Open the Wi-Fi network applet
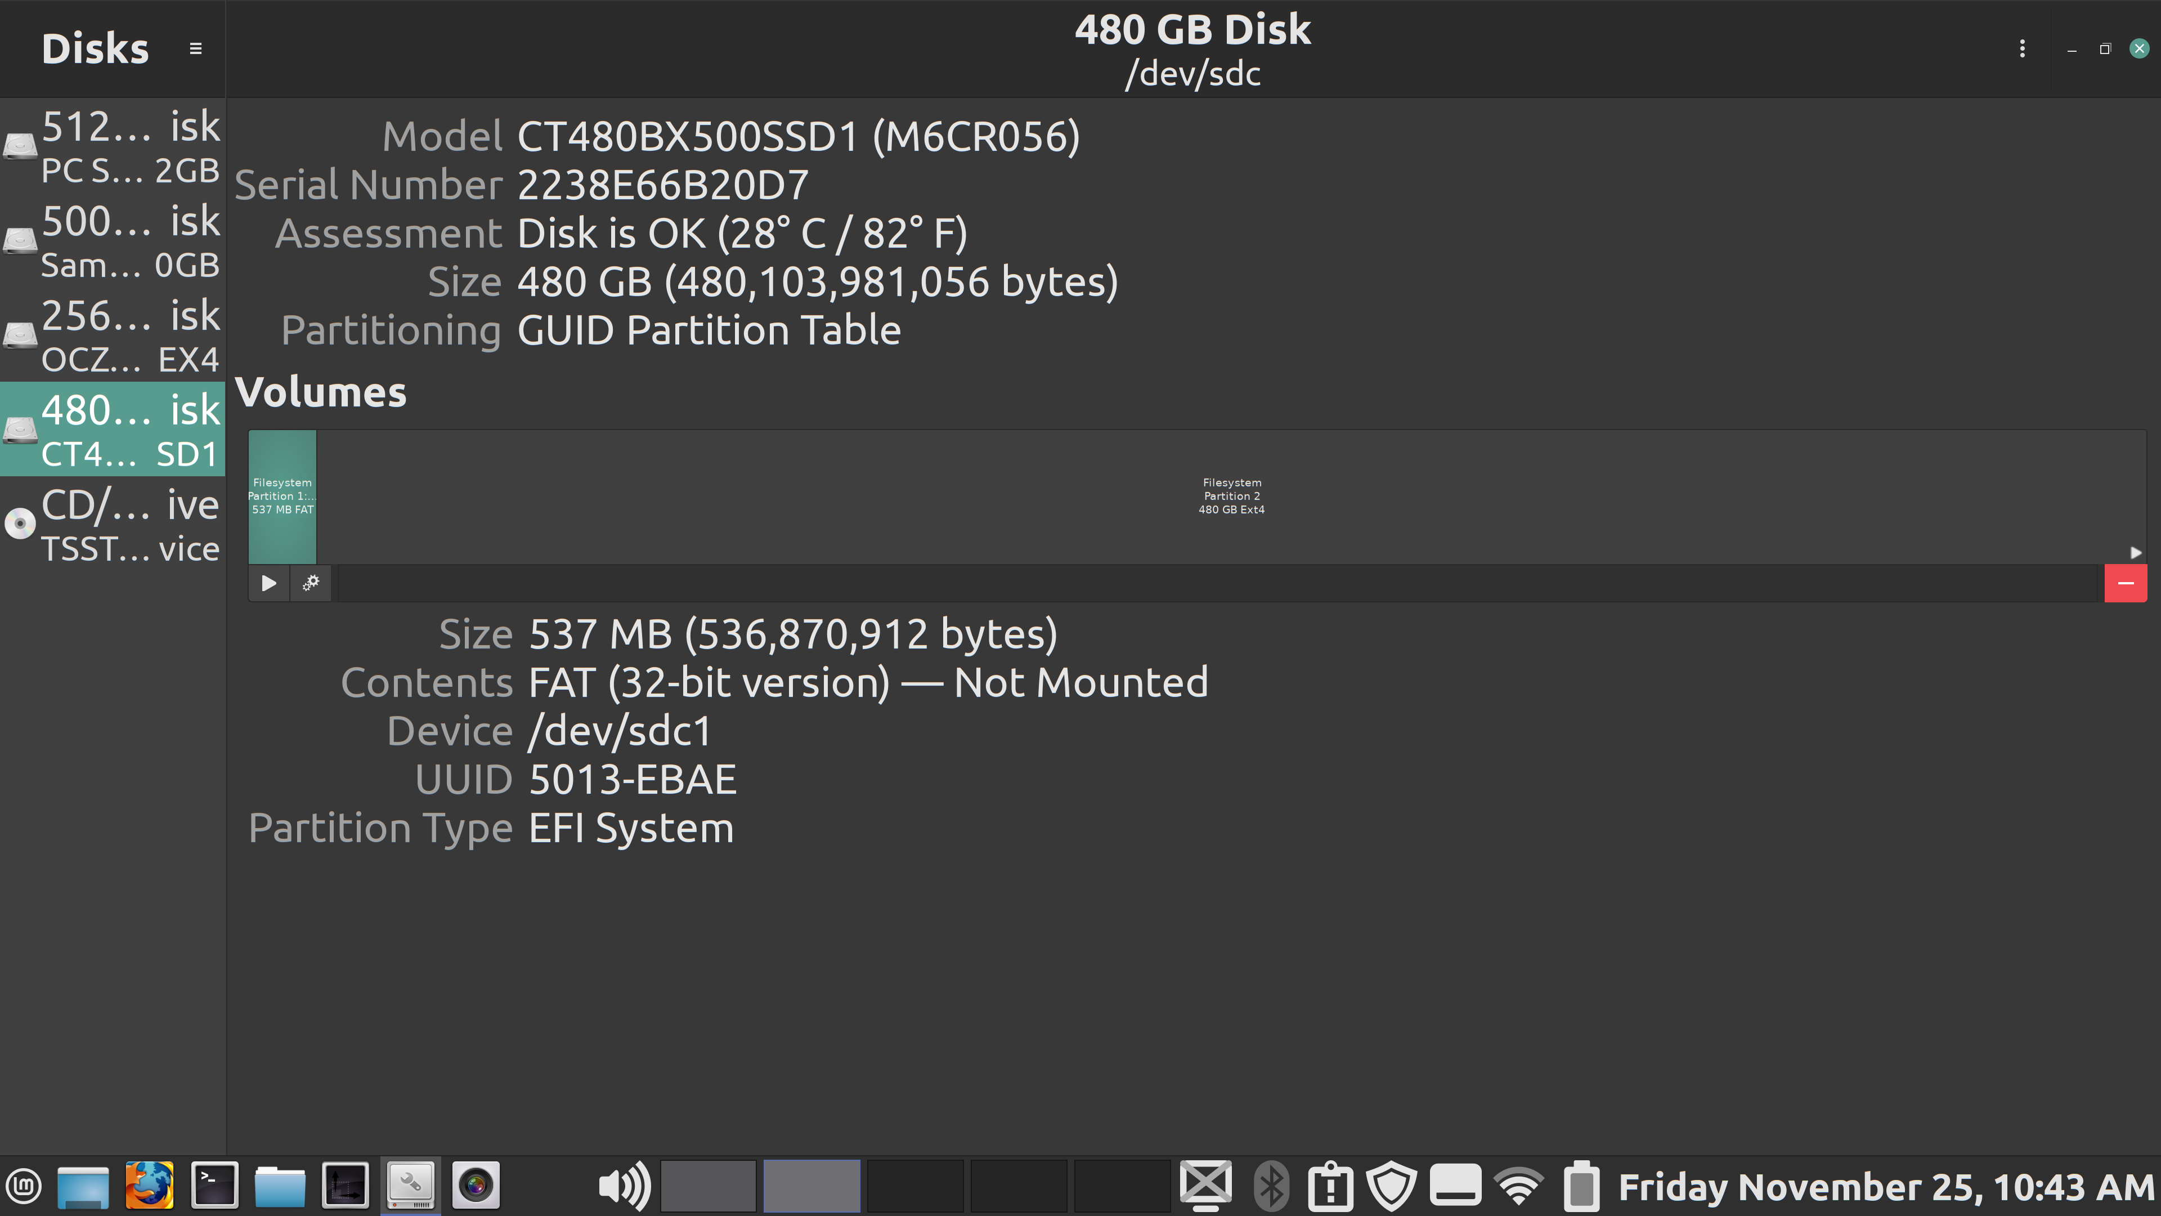The image size is (2161, 1216). tap(1518, 1186)
